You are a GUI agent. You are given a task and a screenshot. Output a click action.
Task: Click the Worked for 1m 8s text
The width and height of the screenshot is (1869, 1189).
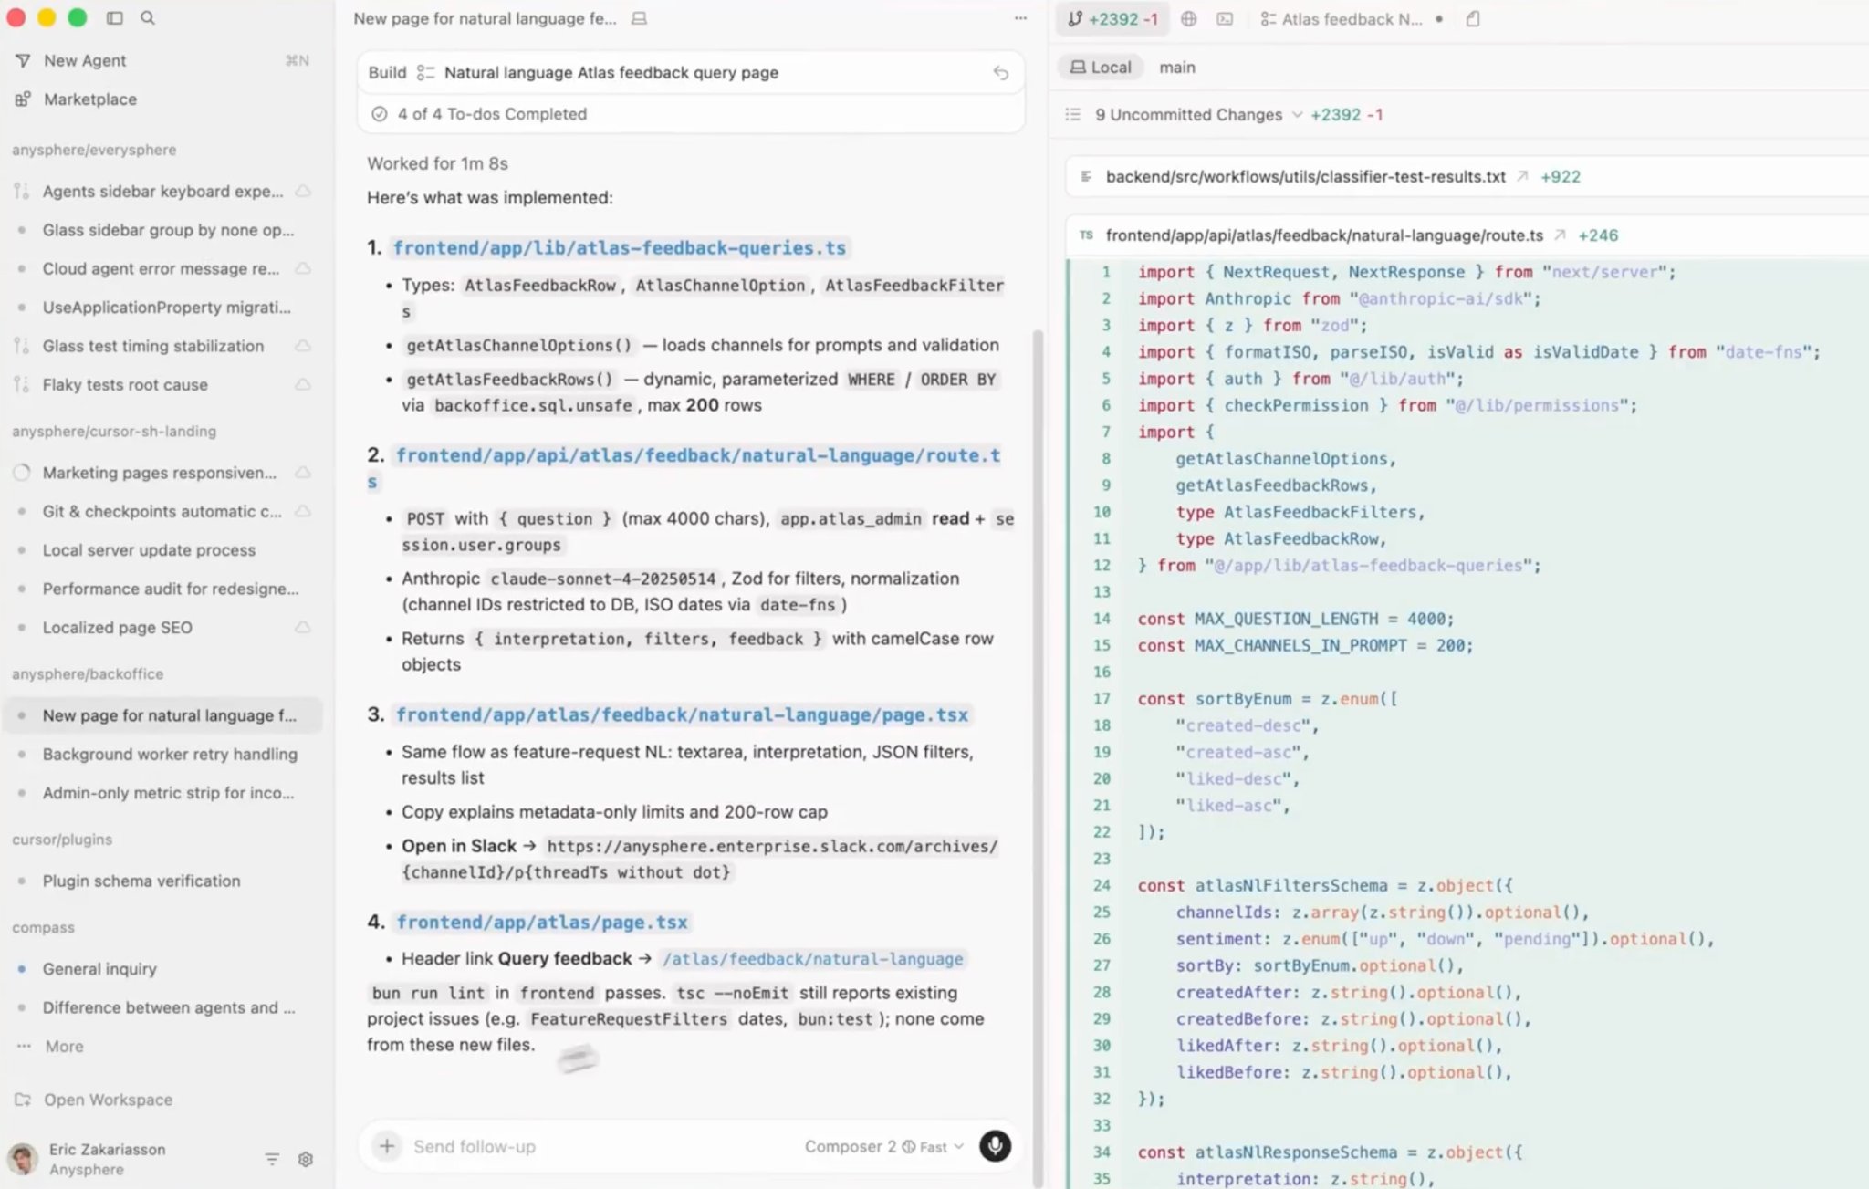[437, 163]
